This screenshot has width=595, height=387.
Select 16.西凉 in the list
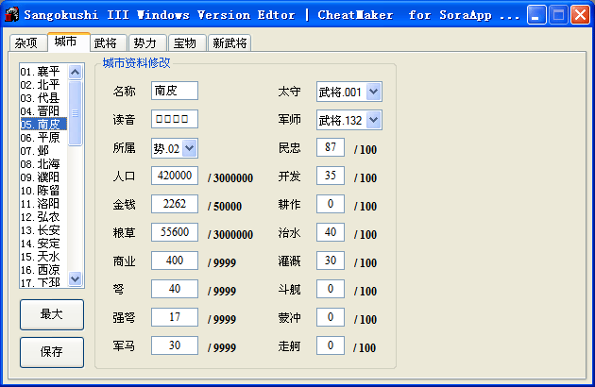(x=42, y=269)
